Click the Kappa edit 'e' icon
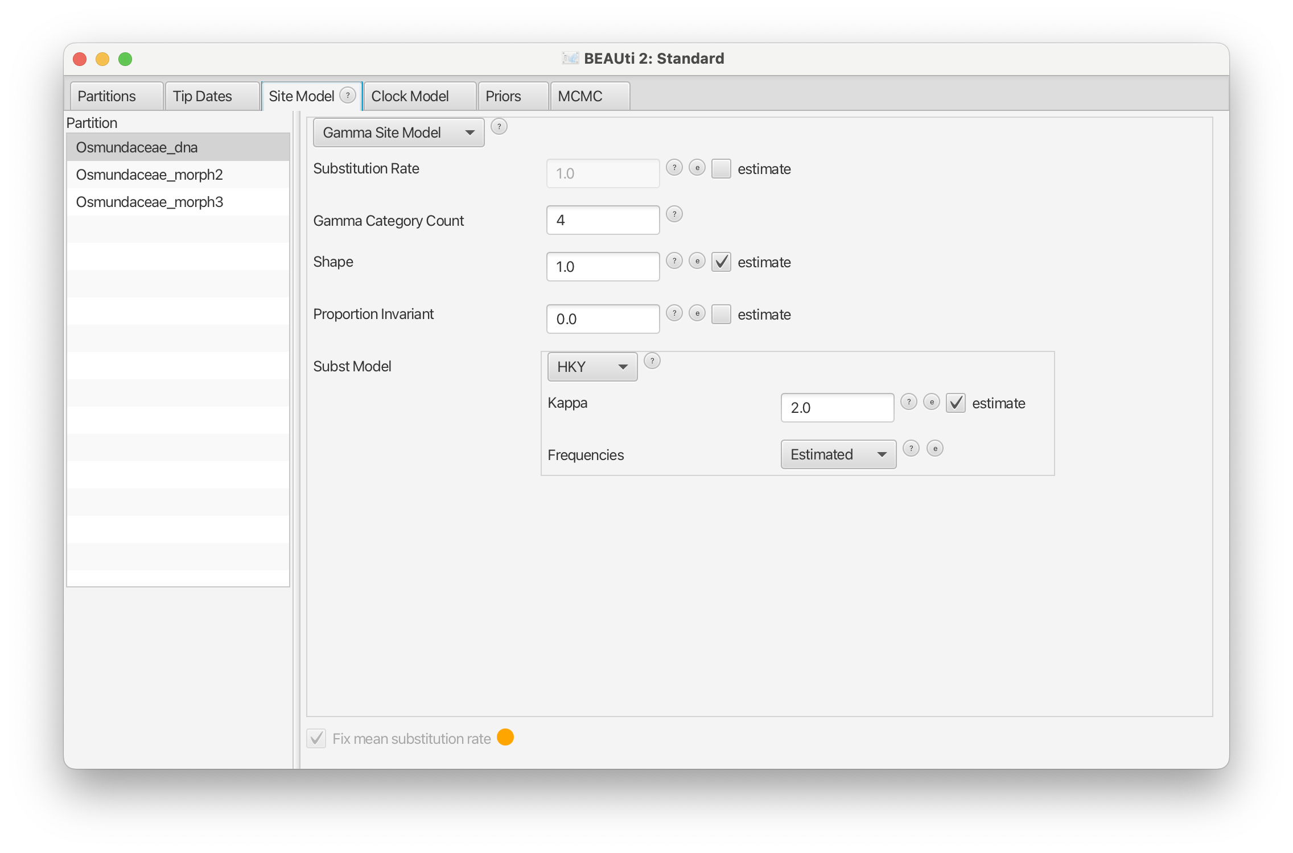 click(x=932, y=402)
